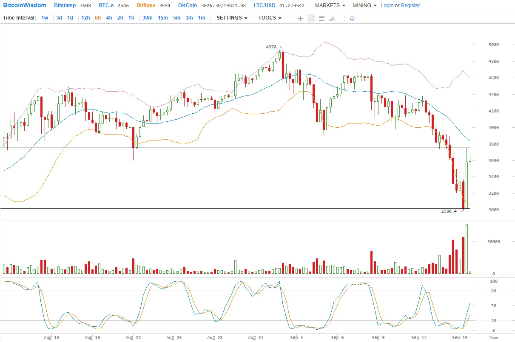
Task: Set chart interval to 12h
Action: [85, 18]
